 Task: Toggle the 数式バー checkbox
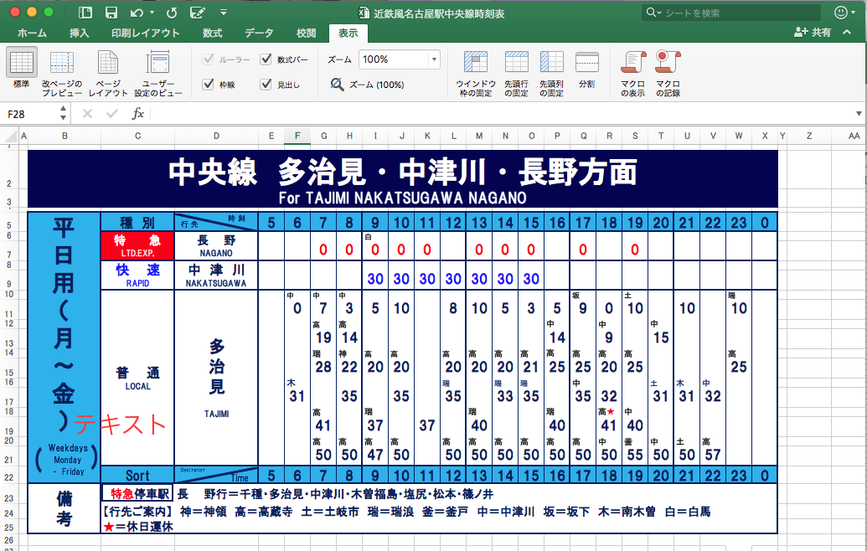coord(266,59)
